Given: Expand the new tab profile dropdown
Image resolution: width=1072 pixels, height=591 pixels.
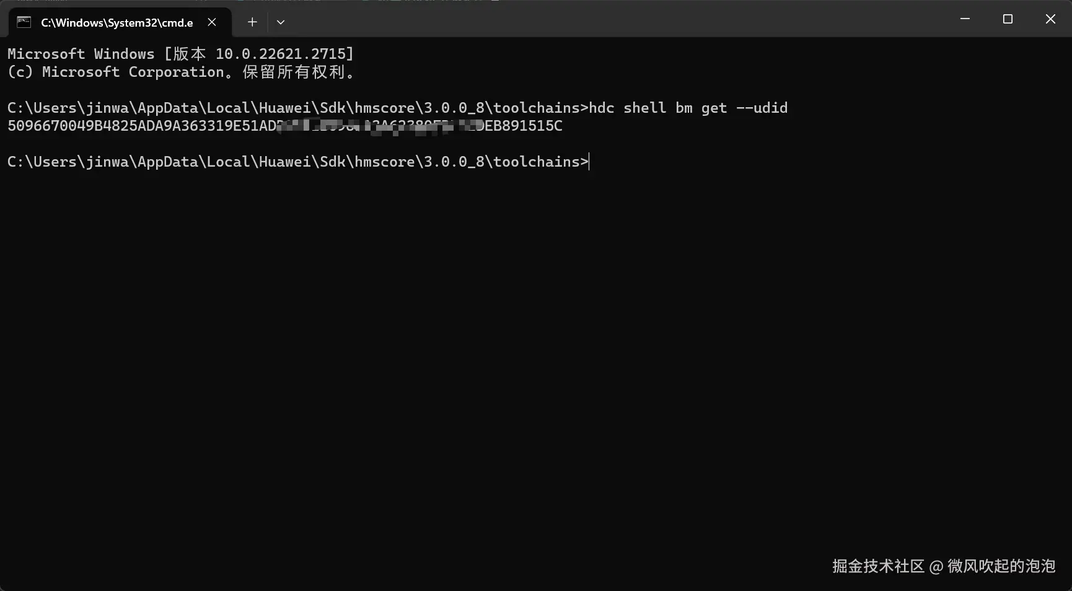Looking at the screenshot, I should (281, 22).
